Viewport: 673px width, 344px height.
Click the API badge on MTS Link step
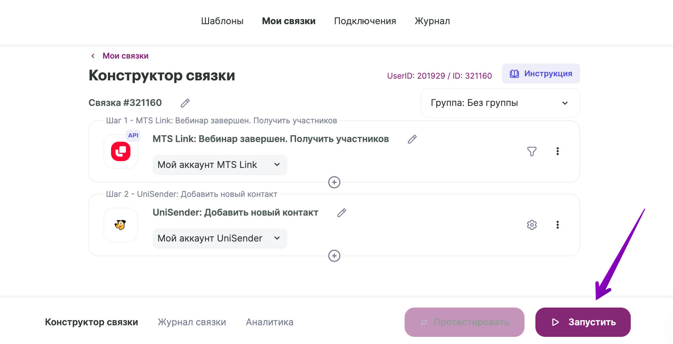[x=133, y=135]
